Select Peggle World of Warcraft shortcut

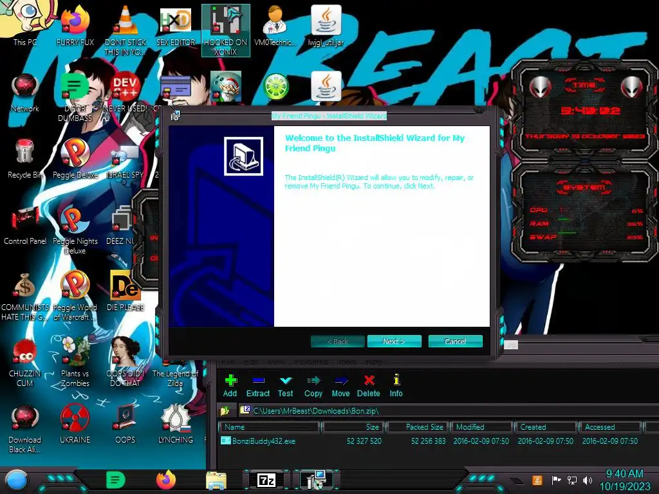coord(75,296)
